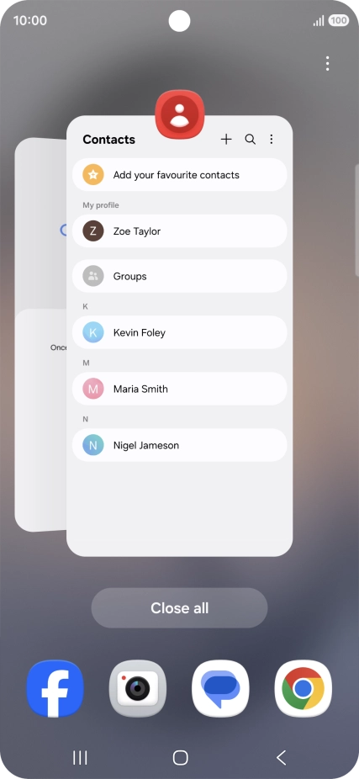
Task: Tap the Close all button
Action: point(179,607)
